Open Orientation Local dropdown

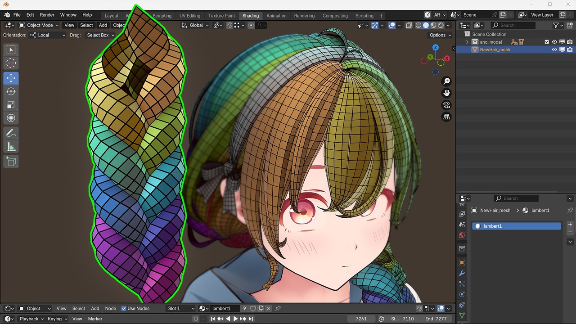48,35
